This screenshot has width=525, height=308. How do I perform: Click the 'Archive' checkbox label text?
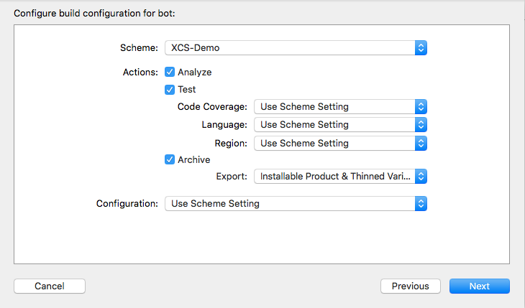click(194, 159)
